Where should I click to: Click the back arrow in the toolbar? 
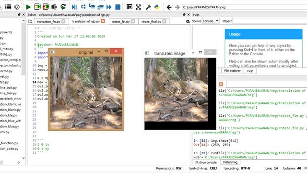click(x=169, y=7)
